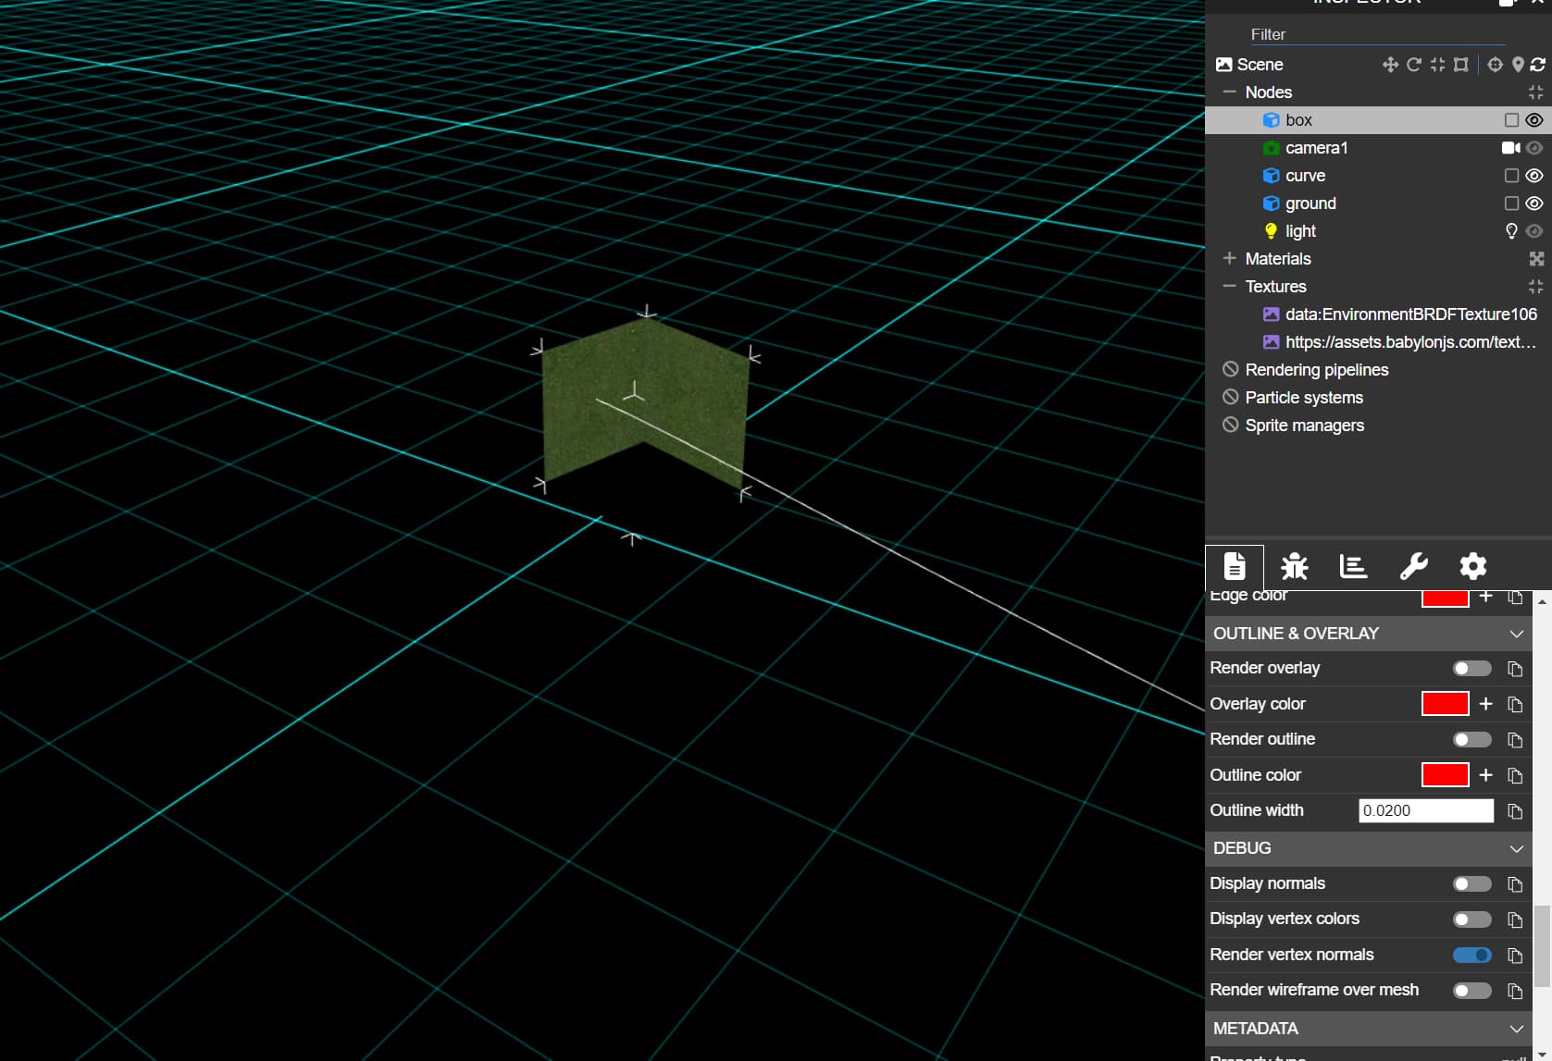Viewport: 1552px width, 1061px height.
Task: Open the Settings tab with gear icon
Action: click(1472, 567)
